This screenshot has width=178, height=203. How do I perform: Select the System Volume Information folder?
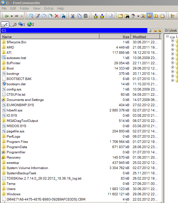click(x=27, y=168)
